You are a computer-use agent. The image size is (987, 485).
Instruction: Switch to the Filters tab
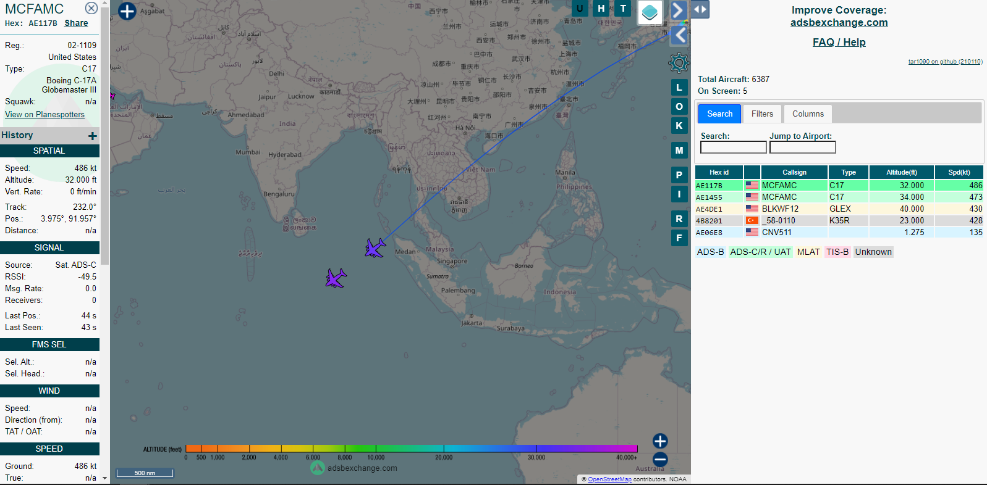(762, 114)
